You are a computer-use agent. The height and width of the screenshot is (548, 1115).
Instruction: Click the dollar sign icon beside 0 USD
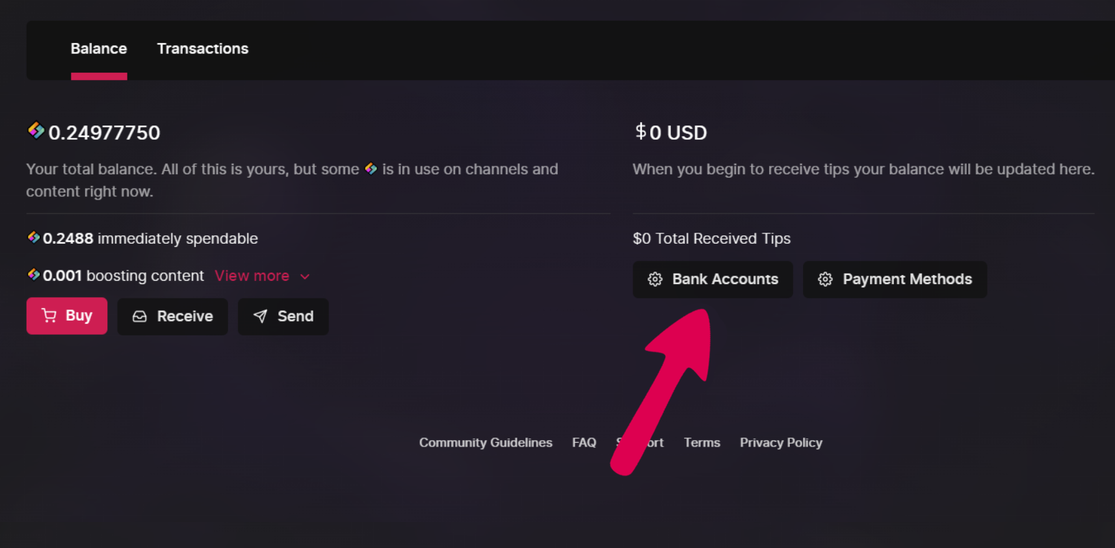click(641, 131)
